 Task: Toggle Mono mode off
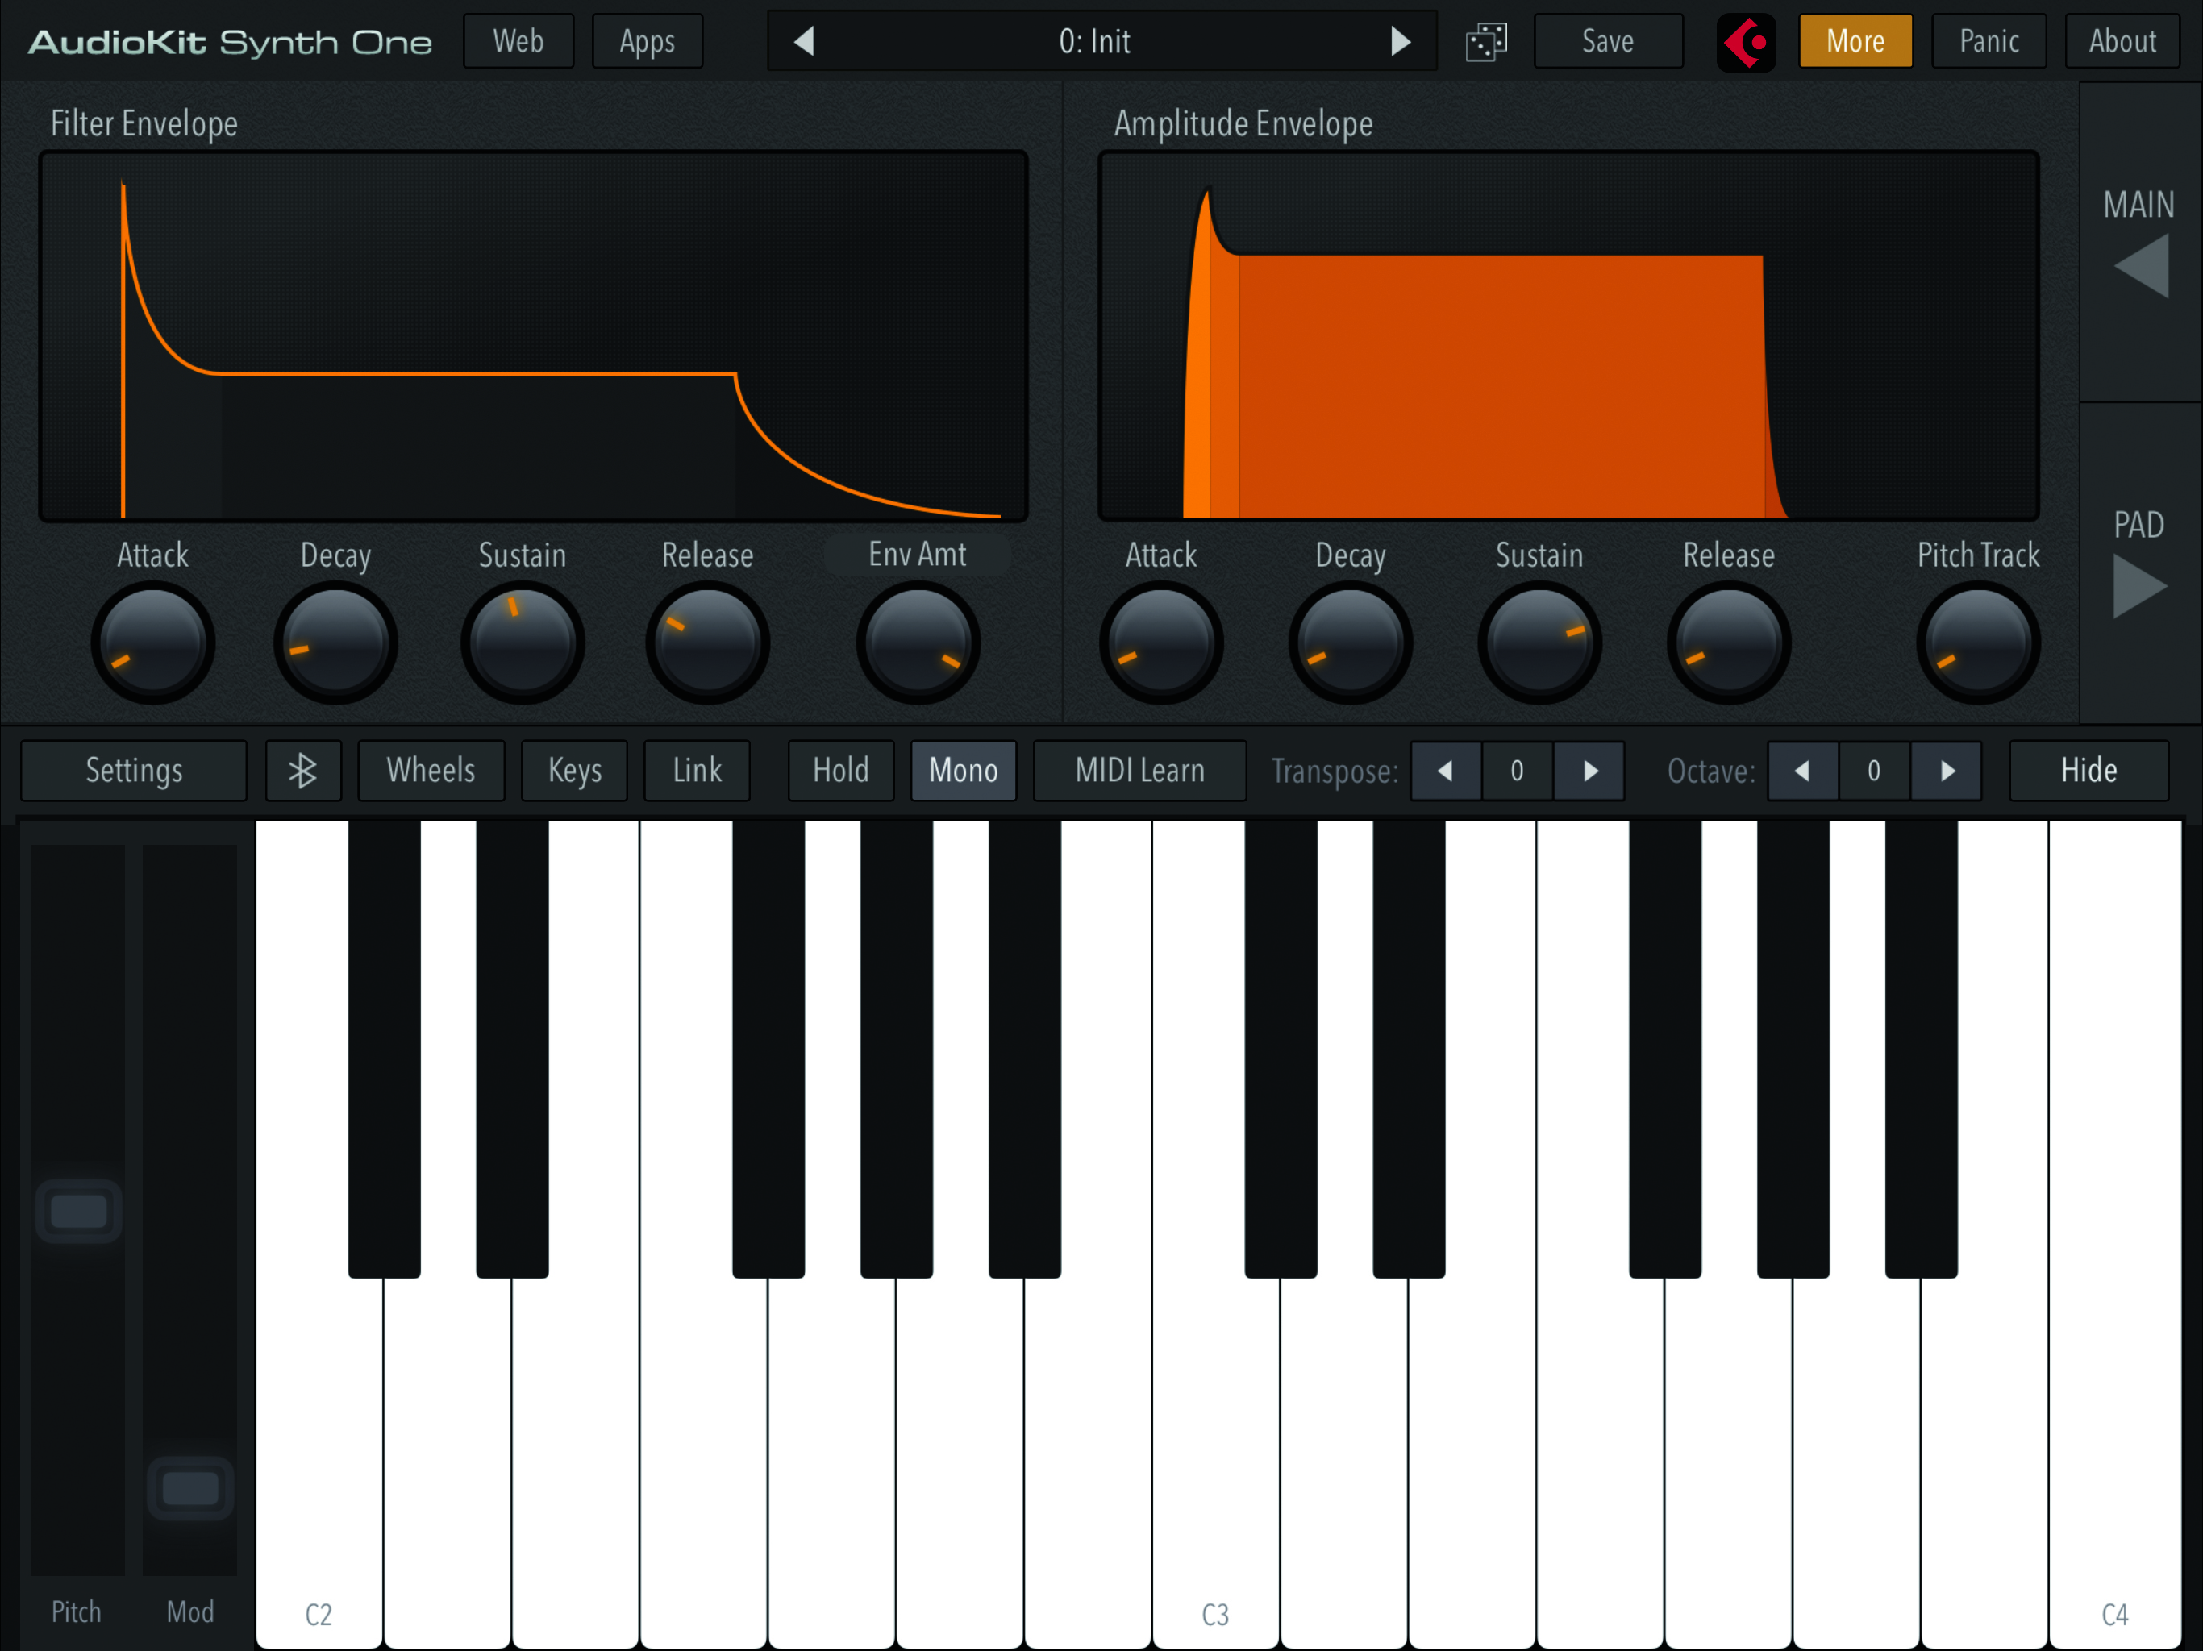click(x=963, y=770)
